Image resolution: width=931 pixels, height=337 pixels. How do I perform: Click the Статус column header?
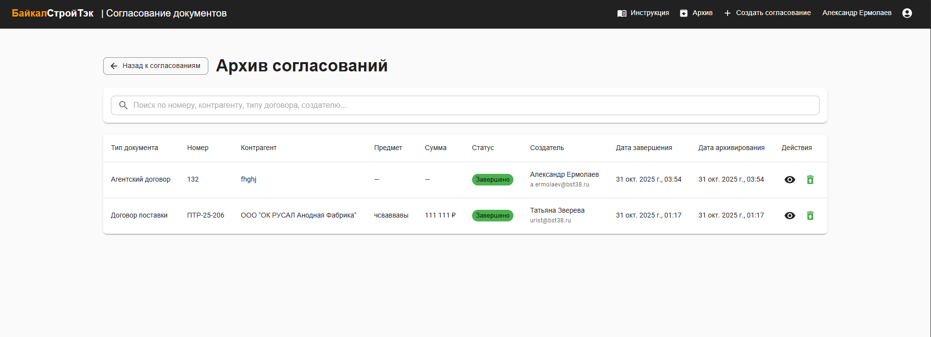483,148
